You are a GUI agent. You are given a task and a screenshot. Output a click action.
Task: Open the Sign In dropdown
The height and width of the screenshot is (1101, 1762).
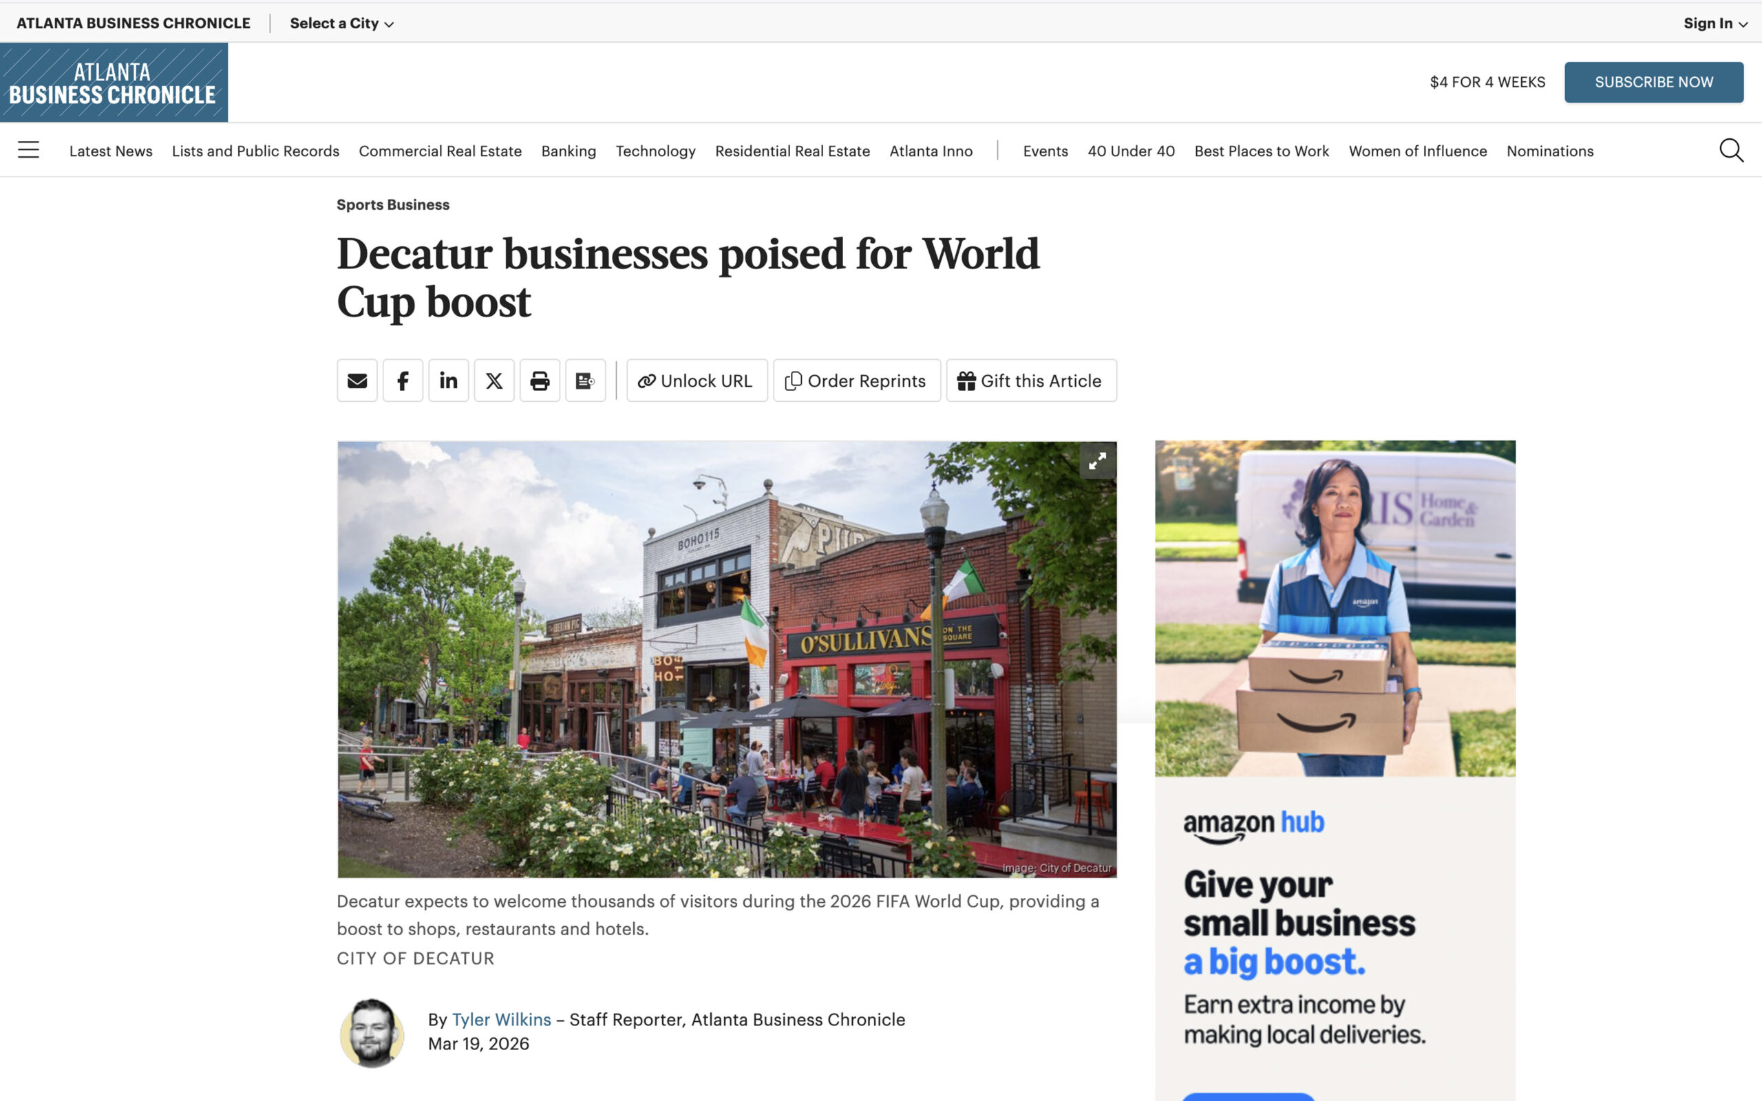tap(1715, 23)
